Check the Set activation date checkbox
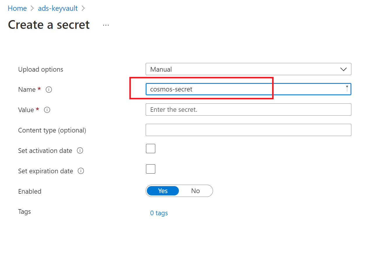Screen dimensions: 384x263 tap(151, 149)
